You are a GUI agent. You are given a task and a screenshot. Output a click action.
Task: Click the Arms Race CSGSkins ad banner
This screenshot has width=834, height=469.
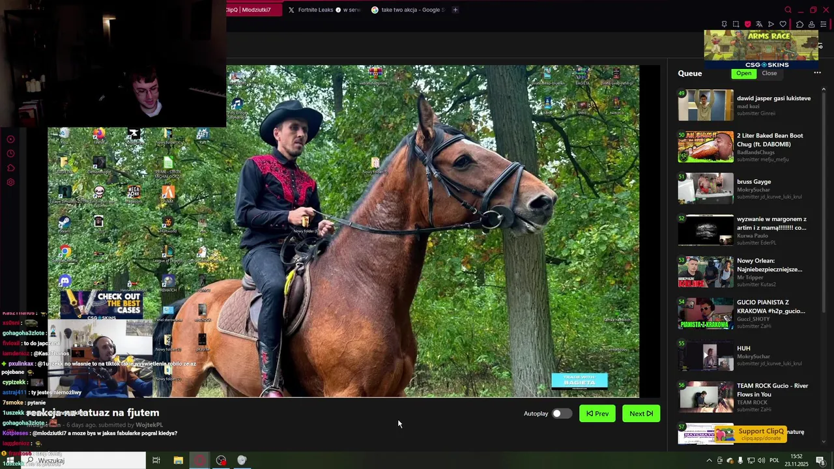coord(761,50)
